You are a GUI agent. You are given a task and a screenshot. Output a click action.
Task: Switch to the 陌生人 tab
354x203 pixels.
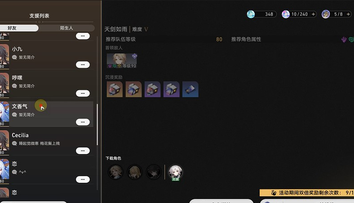tap(66, 28)
